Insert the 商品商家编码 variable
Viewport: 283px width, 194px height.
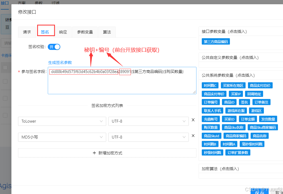point(236,136)
